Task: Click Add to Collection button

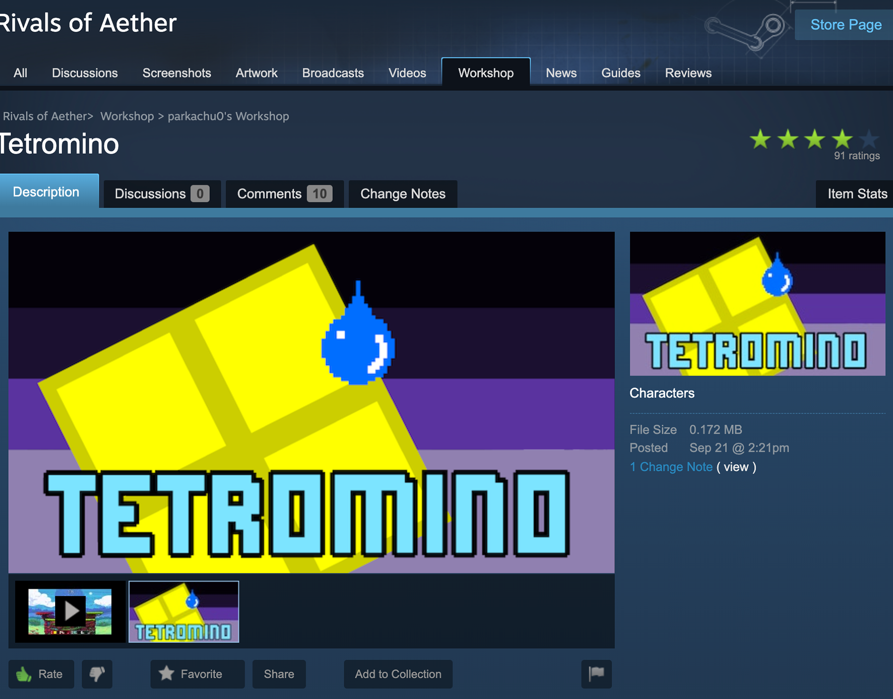Action: point(398,674)
